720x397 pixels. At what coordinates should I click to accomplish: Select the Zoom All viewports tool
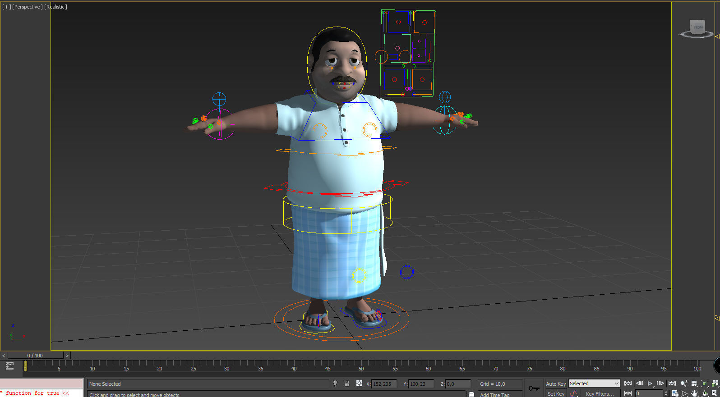click(x=694, y=383)
